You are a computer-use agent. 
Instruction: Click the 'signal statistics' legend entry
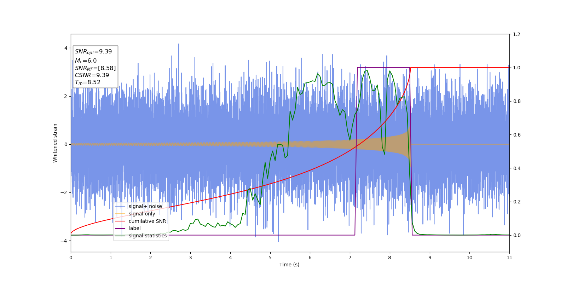point(141,236)
